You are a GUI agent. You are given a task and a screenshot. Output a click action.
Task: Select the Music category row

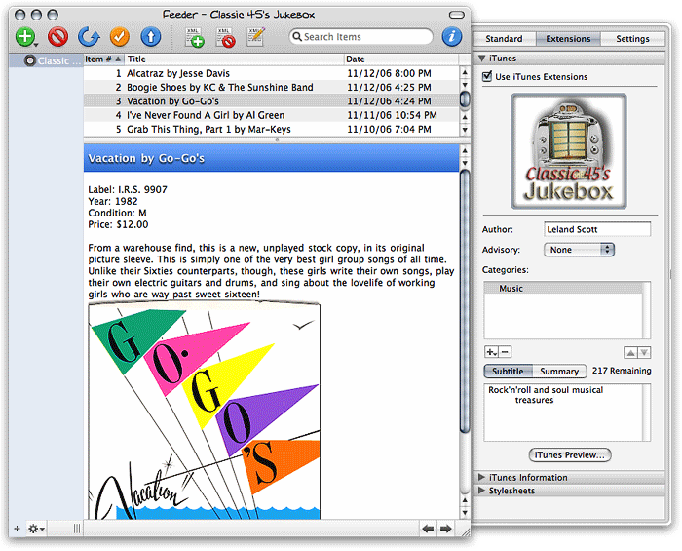click(563, 288)
